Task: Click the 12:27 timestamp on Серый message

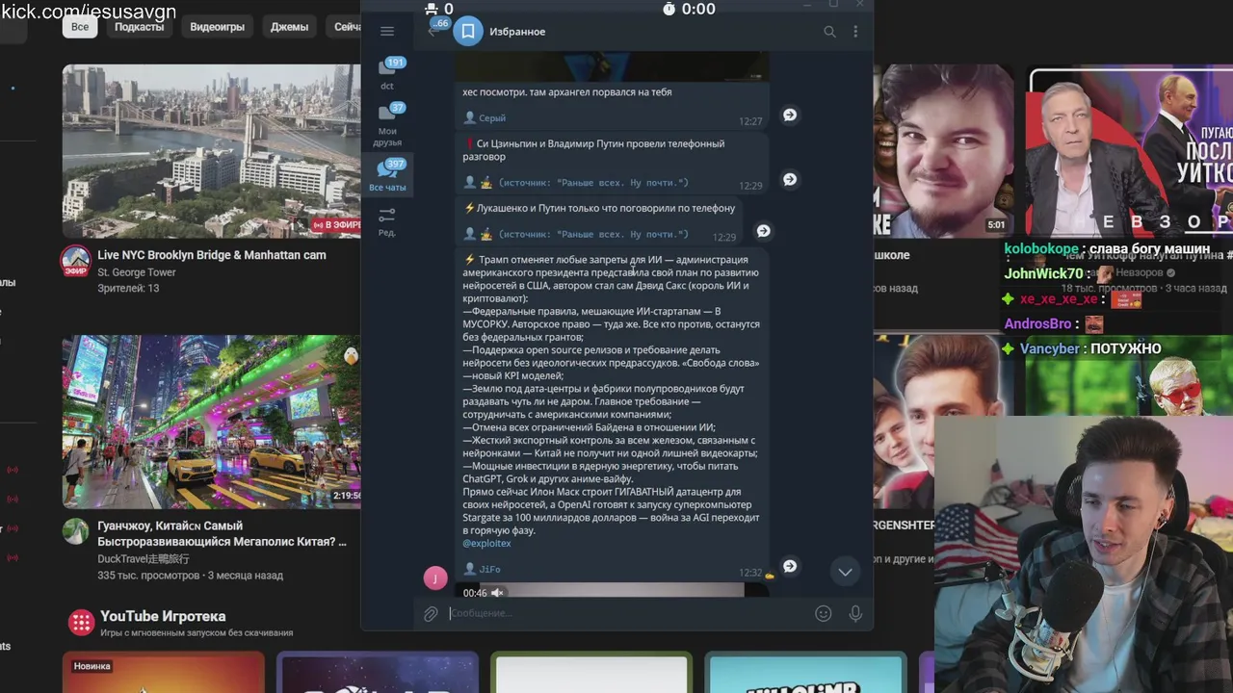Action: click(x=750, y=121)
